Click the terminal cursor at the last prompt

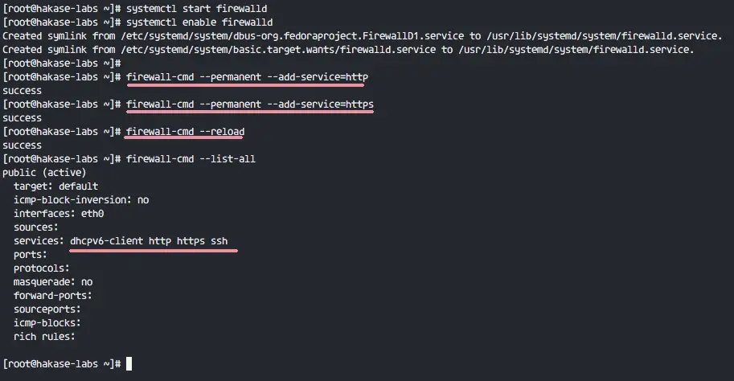click(129, 363)
